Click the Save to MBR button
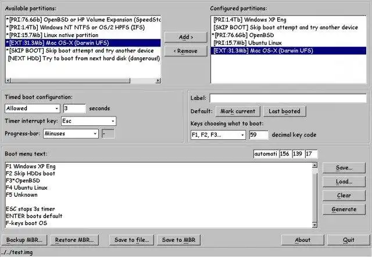Screen dimensions: 372x257 (x=178, y=240)
